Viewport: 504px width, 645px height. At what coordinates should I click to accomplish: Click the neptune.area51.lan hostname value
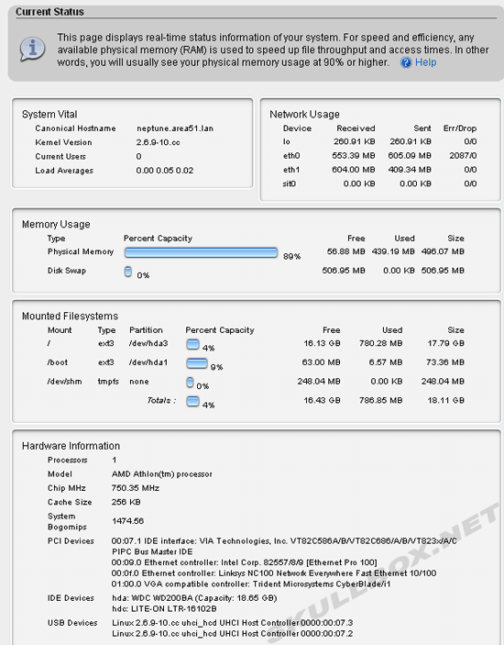175,128
